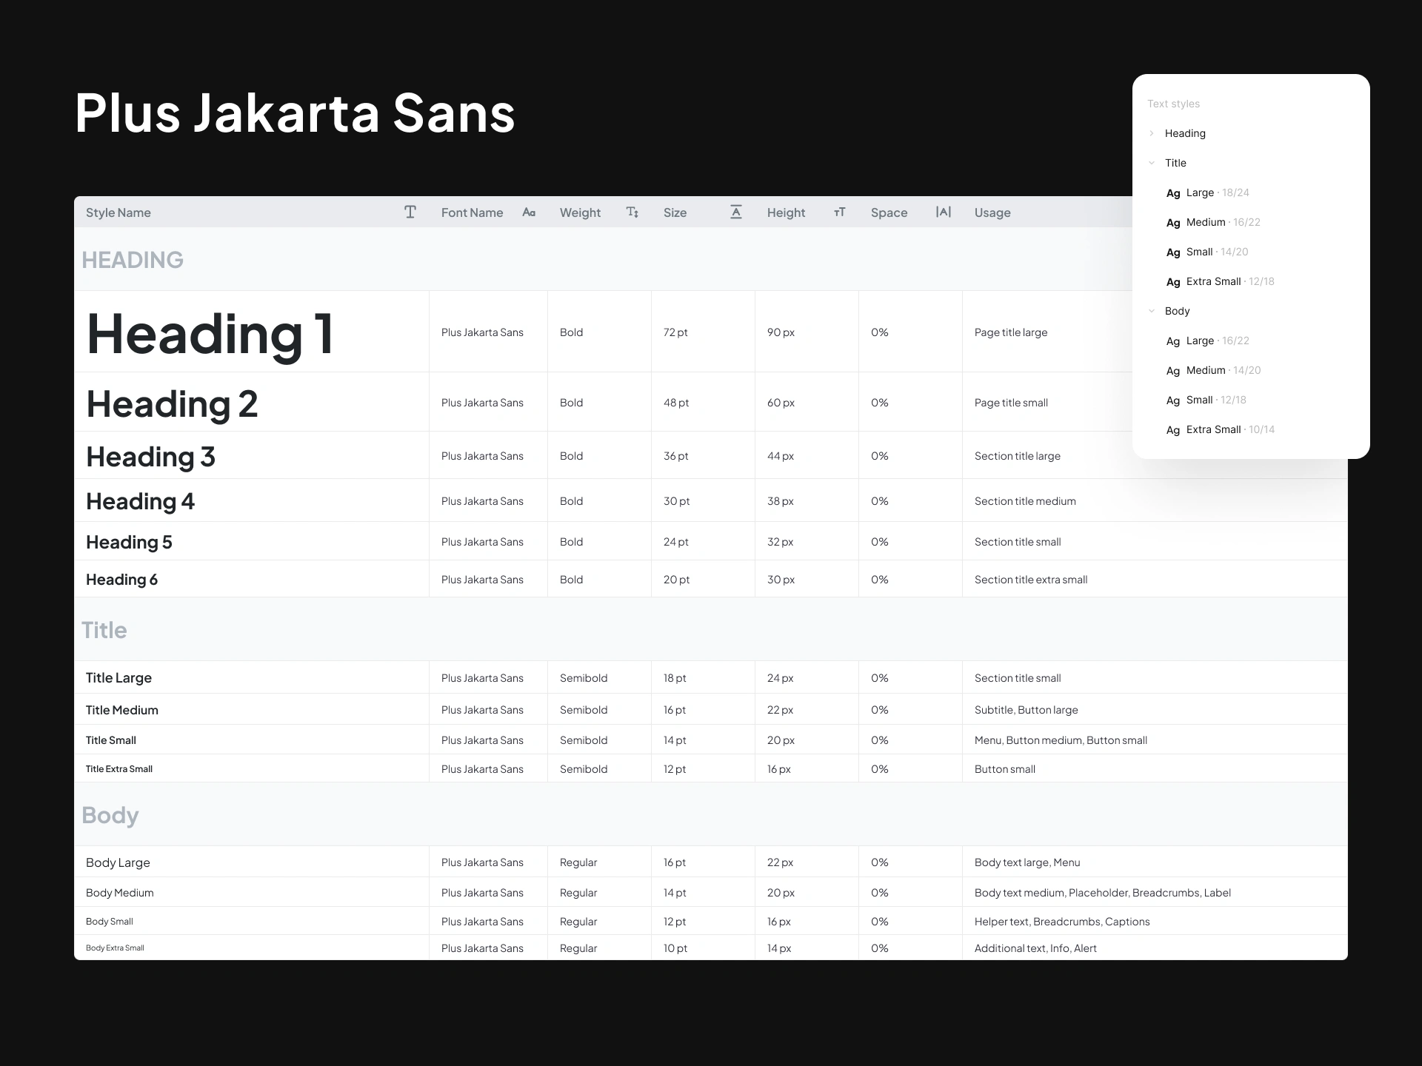Screen dimensions: 1422x1066
Task: Click the Ag icon for Title Large 18/24
Action: 1173,193
